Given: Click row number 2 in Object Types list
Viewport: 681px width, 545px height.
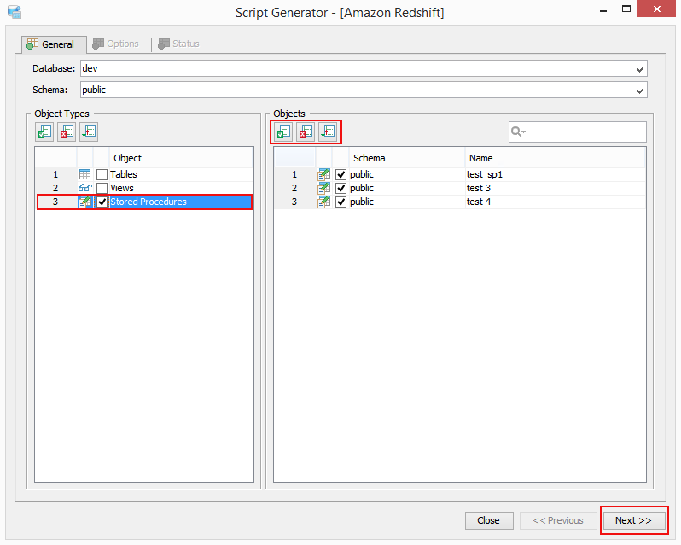Looking at the screenshot, I should click(55, 188).
